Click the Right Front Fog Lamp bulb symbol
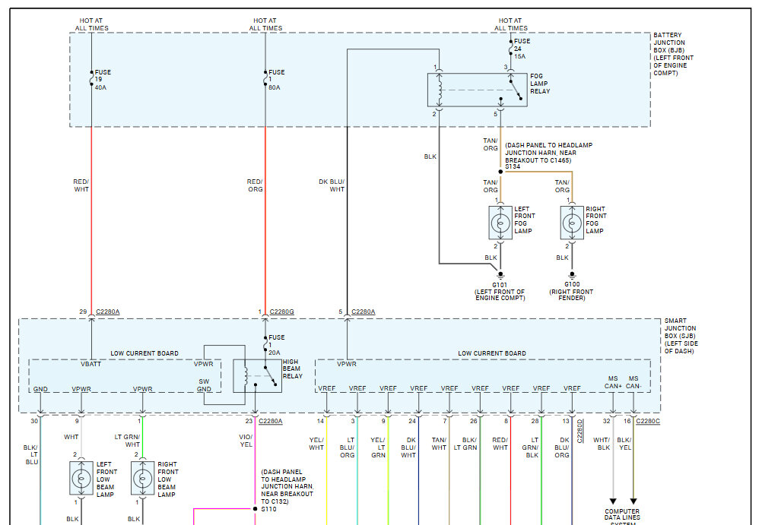The image size is (762, 525). click(572, 223)
